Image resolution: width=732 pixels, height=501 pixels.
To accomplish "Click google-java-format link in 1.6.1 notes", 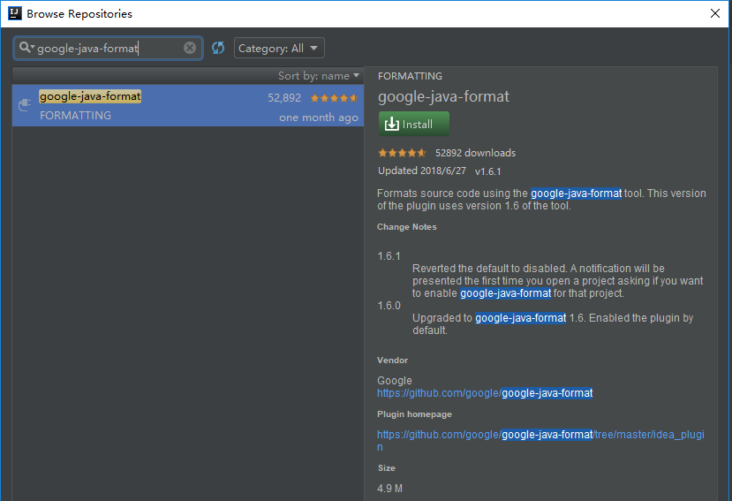I will 505,293.
